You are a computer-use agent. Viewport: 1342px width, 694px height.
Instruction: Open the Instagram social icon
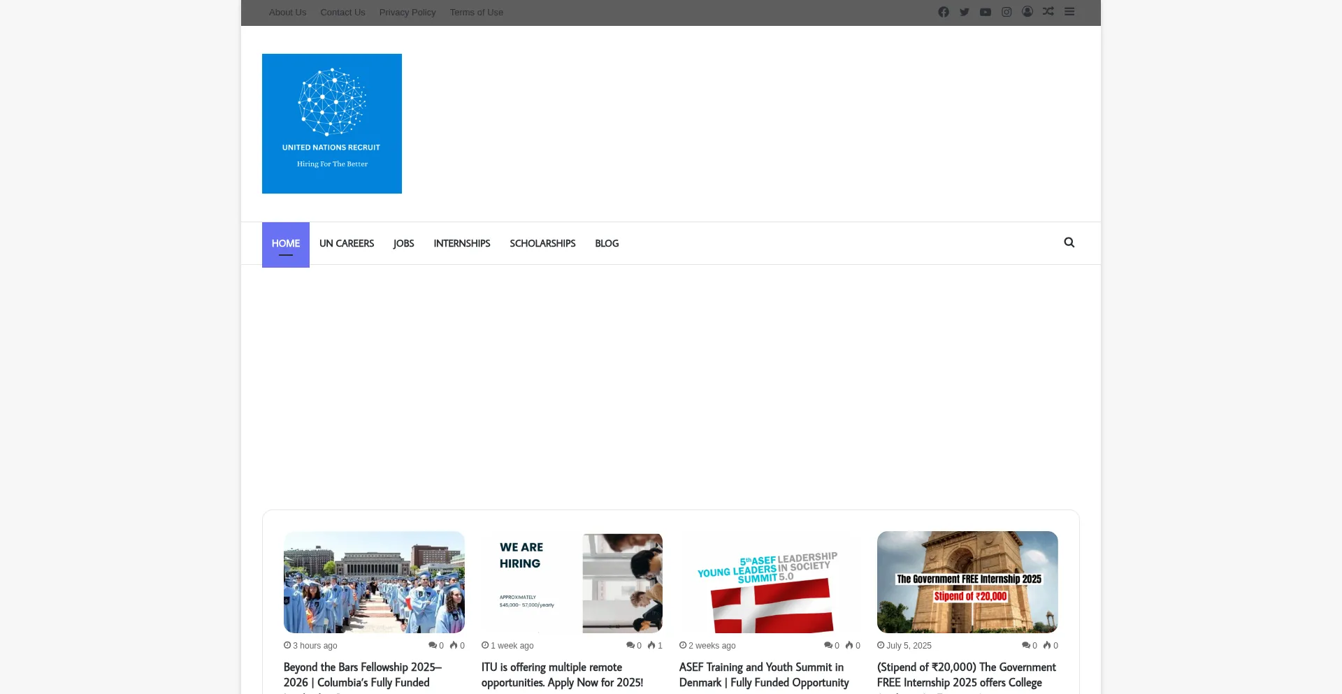tap(1006, 12)
